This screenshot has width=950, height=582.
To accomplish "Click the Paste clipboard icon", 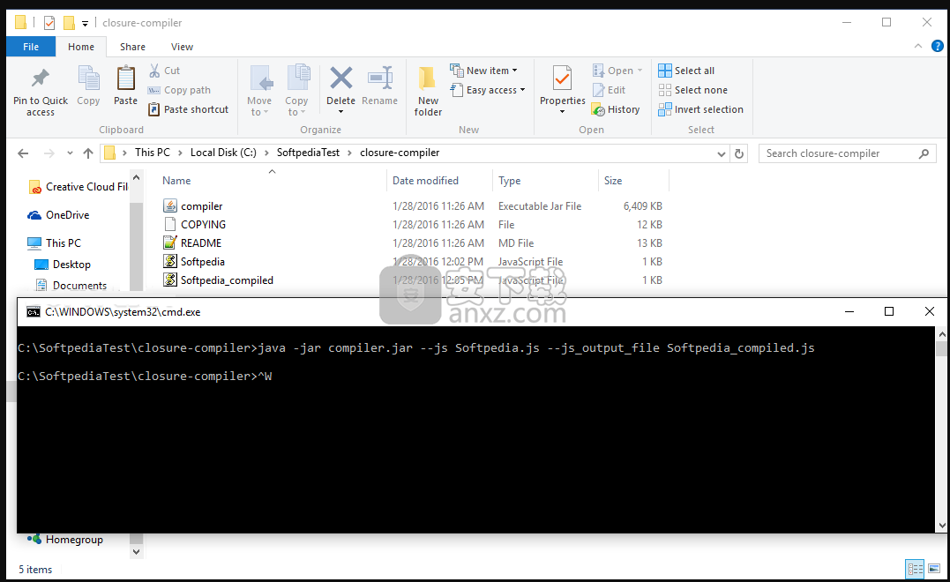I will [126, 78].
